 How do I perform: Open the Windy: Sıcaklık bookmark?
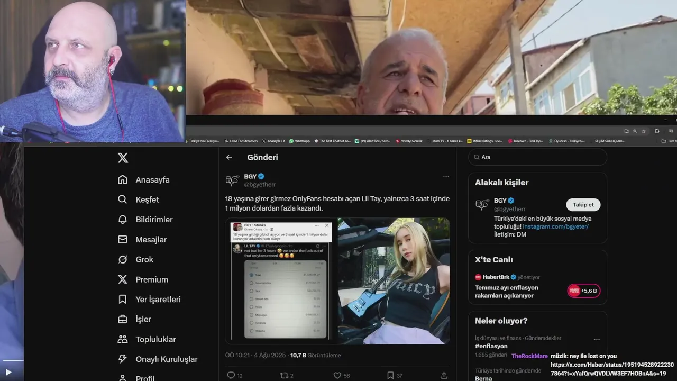[409, 141]
